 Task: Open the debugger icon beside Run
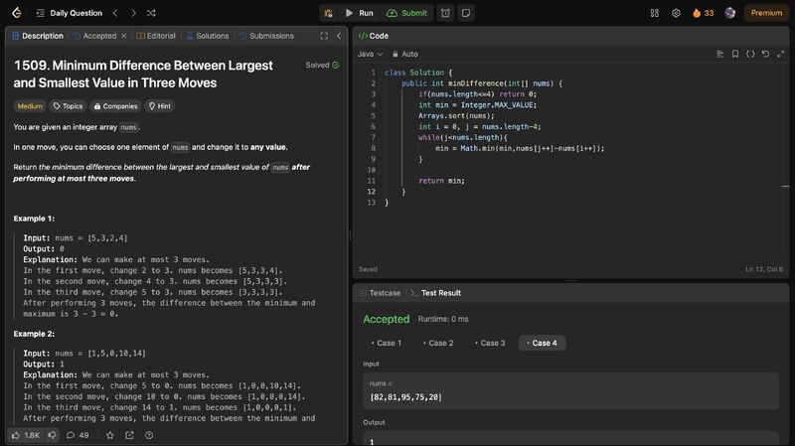327,13
